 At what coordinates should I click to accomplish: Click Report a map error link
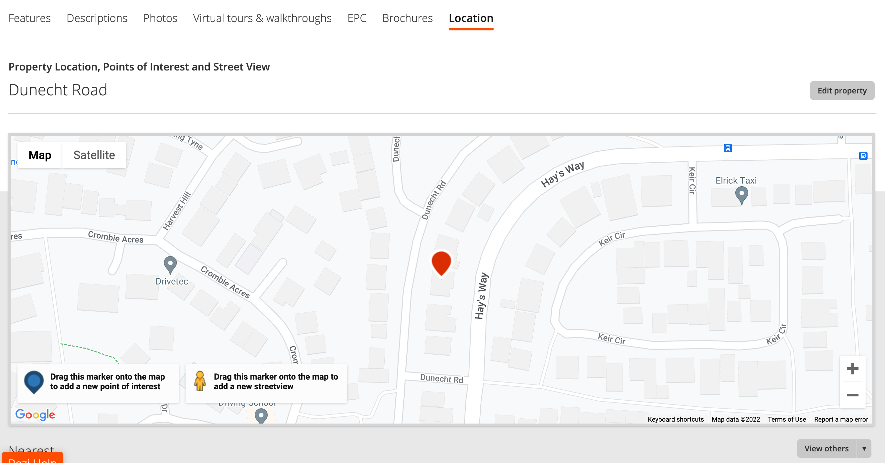coord(841,419)
